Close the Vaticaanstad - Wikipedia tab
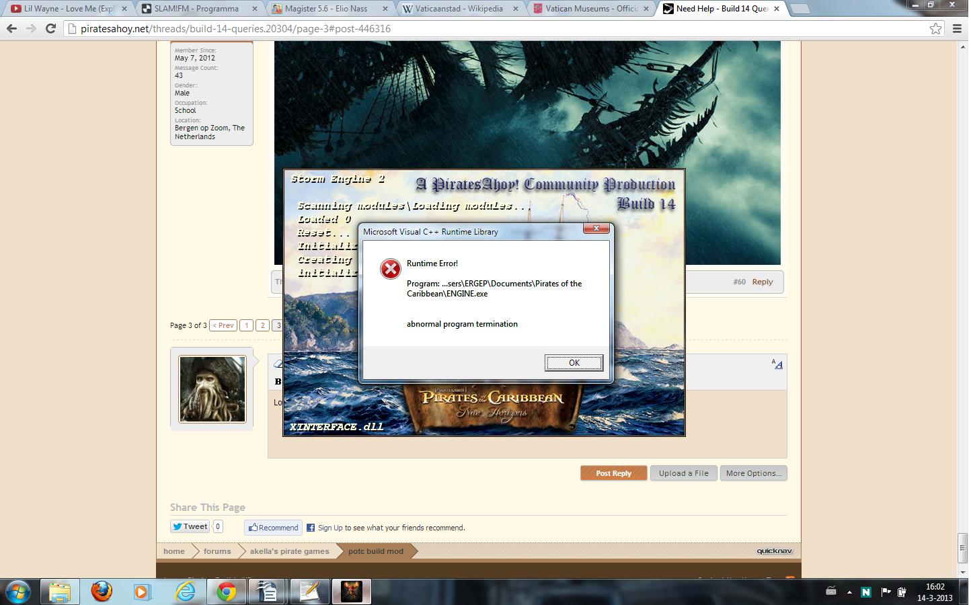The width and height of the screenshot is (971, 605). pyautogui.click(x=516, y=9)
